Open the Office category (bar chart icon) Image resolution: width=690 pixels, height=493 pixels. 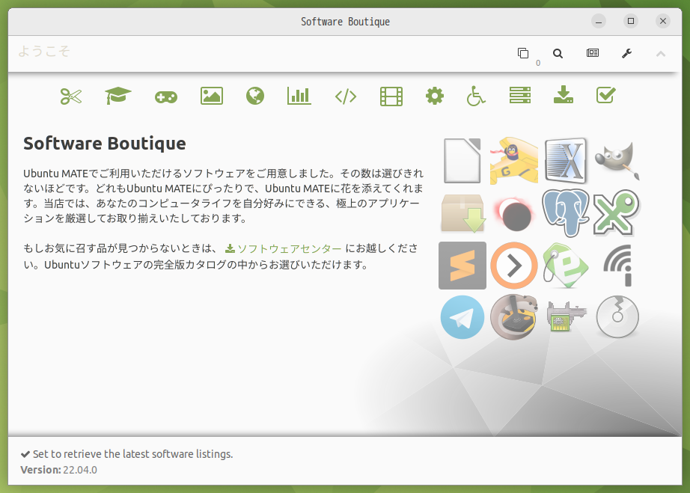[299, 96]
